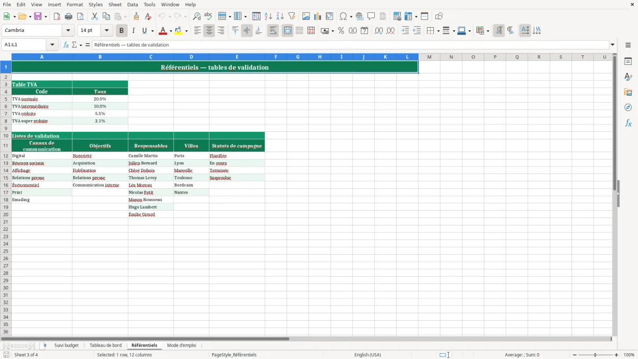Image resolution: width=638 pixels, height=359 pixels.
Task: Insert a pivot table
Action: tap(330, 16)
